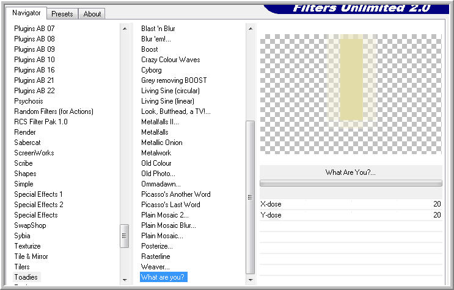This screenshot has height=290, width=454.
Task: Select the Metalfalls II... filter
Action: (160, 122)
